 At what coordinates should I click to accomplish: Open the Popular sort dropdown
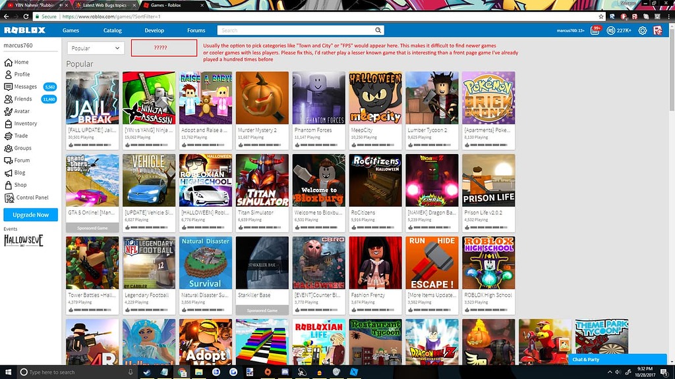[x=94, y=48]
